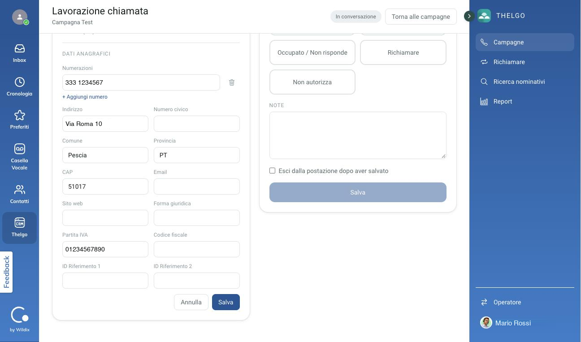
Task: Switch role via Operatore item
Action: coord(525,302)
